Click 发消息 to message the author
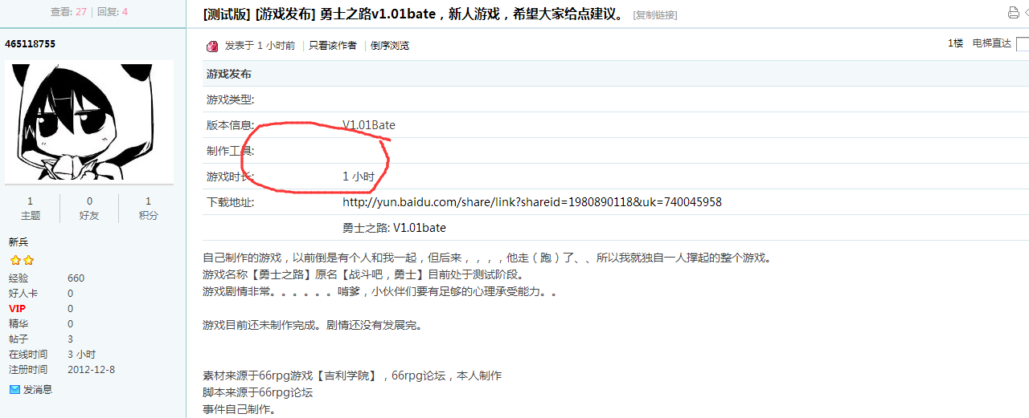1029x418 pixels. tap(37, 389)
